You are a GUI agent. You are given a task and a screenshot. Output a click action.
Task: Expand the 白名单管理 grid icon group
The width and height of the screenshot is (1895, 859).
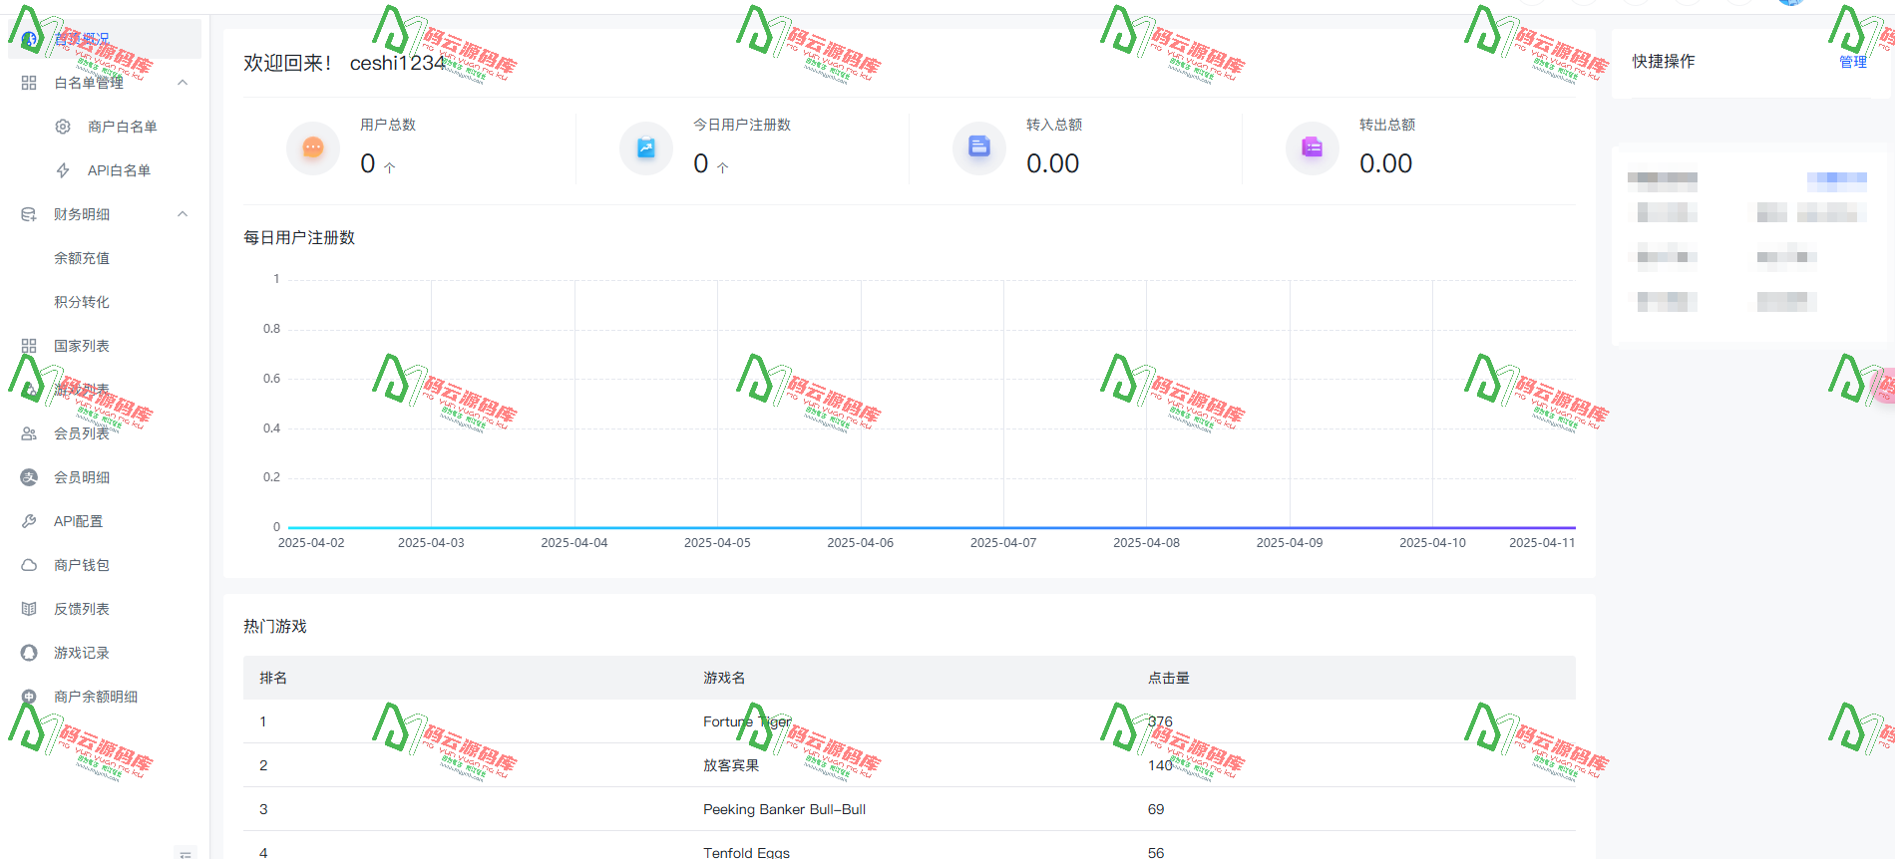29,83
